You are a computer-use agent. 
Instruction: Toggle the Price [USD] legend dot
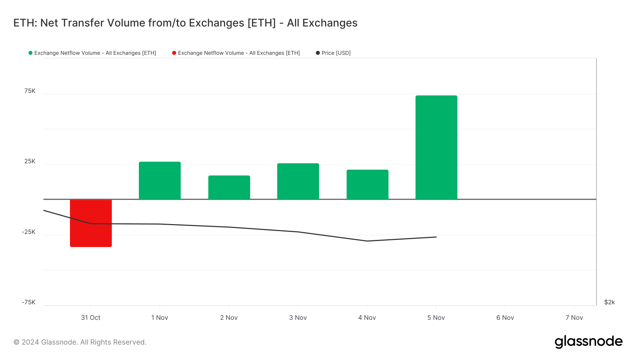coord(318,53)
